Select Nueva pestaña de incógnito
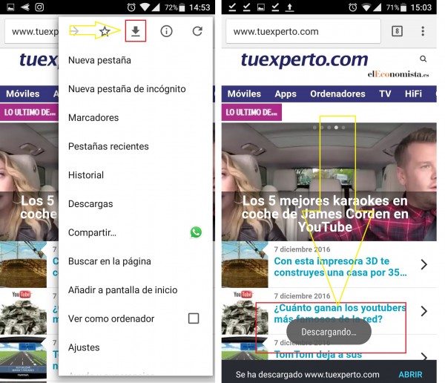445x383 pixels. click(127, 89)
